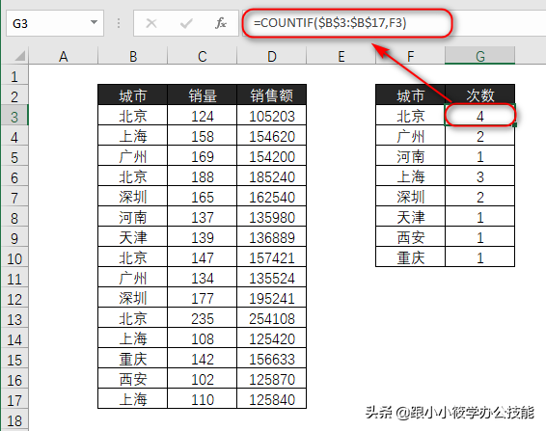Viewport: 546px width, 431px height.
Task: Click 重庆 in the count summary table
Action: point(410,257)
